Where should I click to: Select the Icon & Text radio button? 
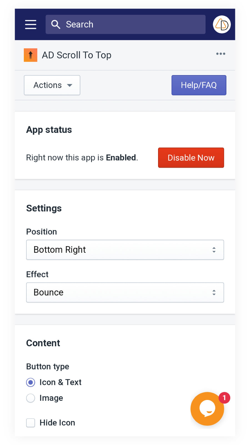coord(31,382)
